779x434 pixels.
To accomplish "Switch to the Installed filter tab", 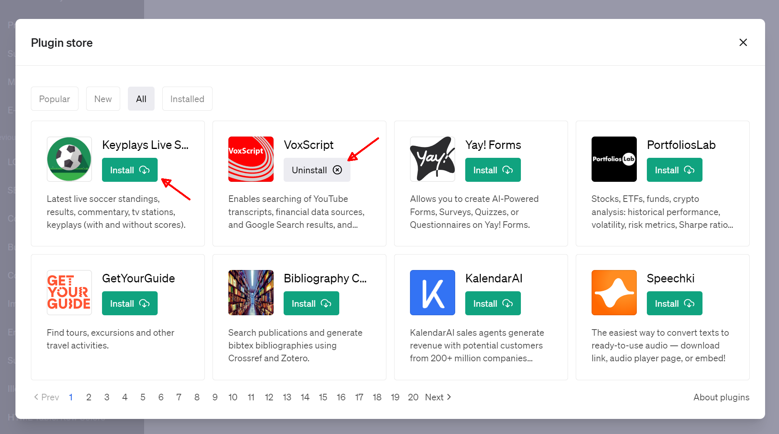I will pyautogui.click(x=187, y=99).
